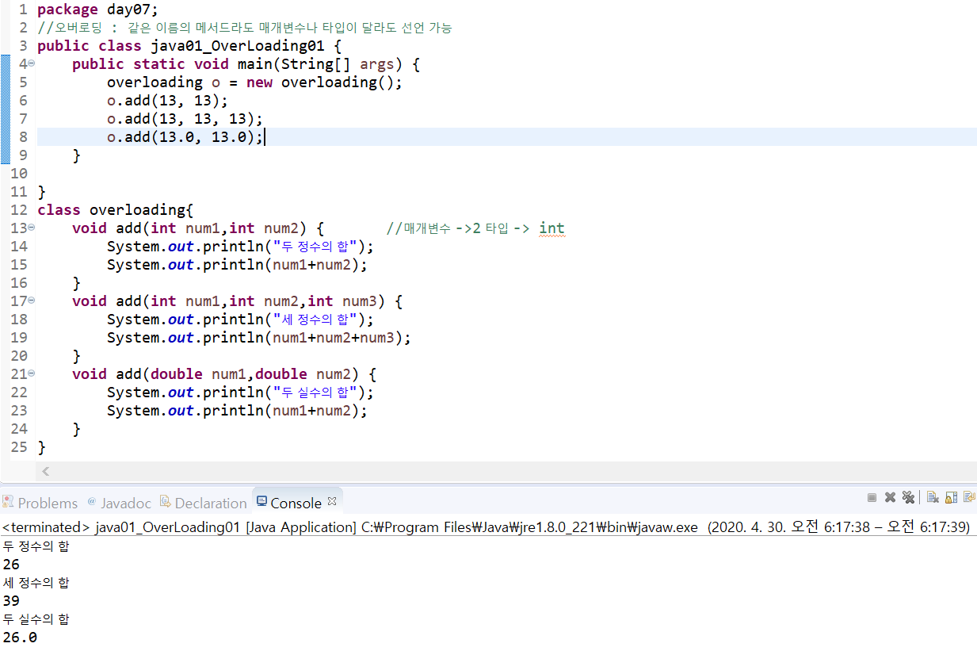
Task: Collapse three-int add method fold at line 17
Action: pyautogui.click(x=31, y=301)
